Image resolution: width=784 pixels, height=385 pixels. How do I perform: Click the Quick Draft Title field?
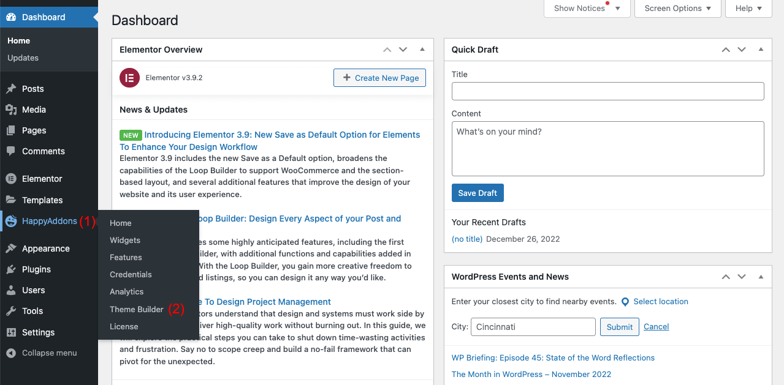pos(608,91)
